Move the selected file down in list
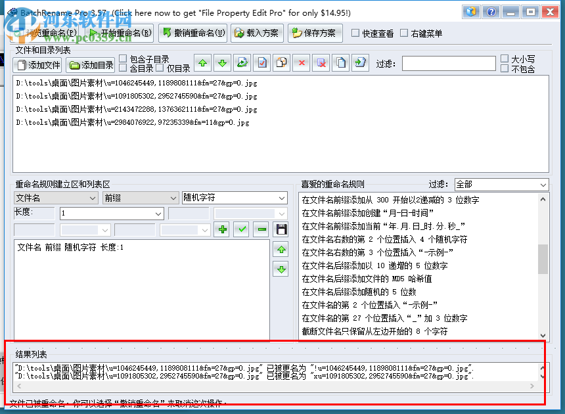Screen dimensions: 565x414 [x=223, y=63]
